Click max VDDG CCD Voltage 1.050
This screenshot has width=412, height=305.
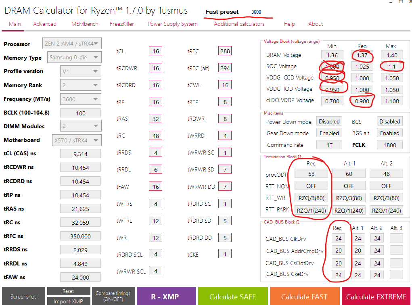coord(392,78)
